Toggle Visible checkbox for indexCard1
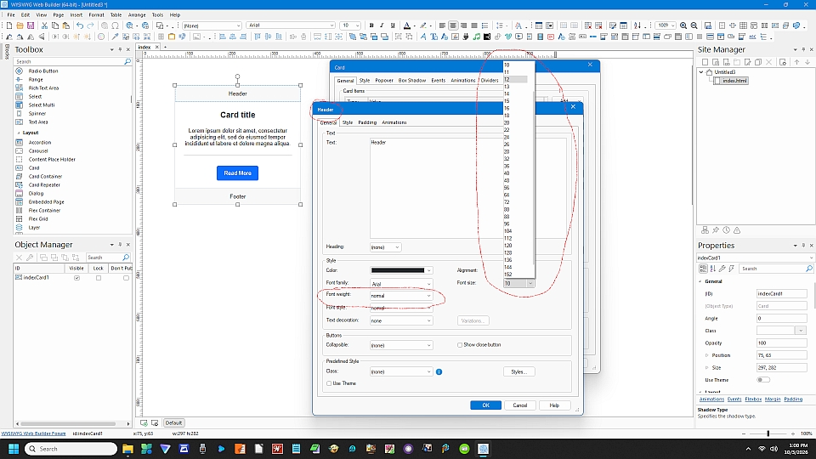816x459 pixels. [x=77, y=278]
